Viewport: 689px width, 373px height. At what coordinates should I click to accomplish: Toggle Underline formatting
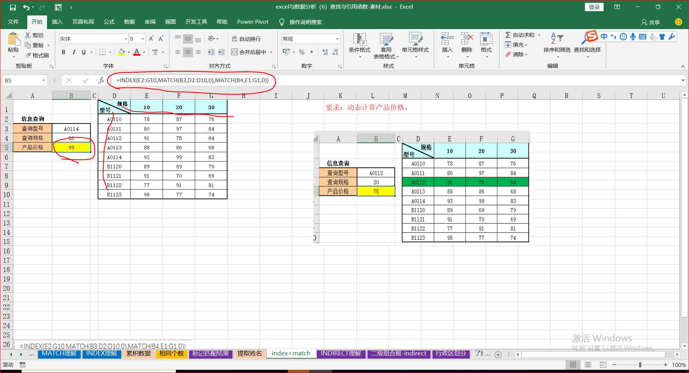(x=84, y=52)
